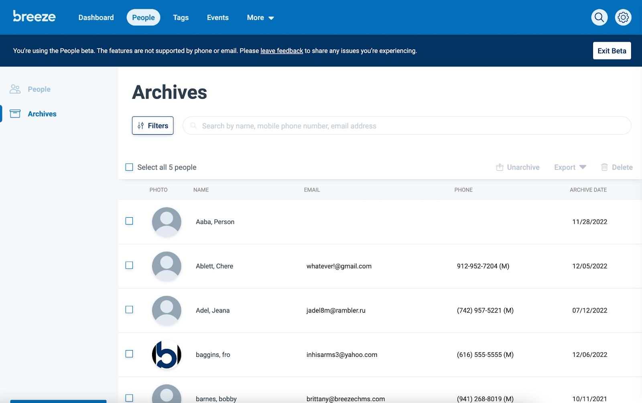Open the search magnifier icon in header
The height and width of the screenshot is (403, 642).
[x=599, y=17]
